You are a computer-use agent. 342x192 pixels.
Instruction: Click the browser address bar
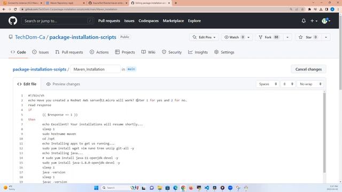coord(153,9)
